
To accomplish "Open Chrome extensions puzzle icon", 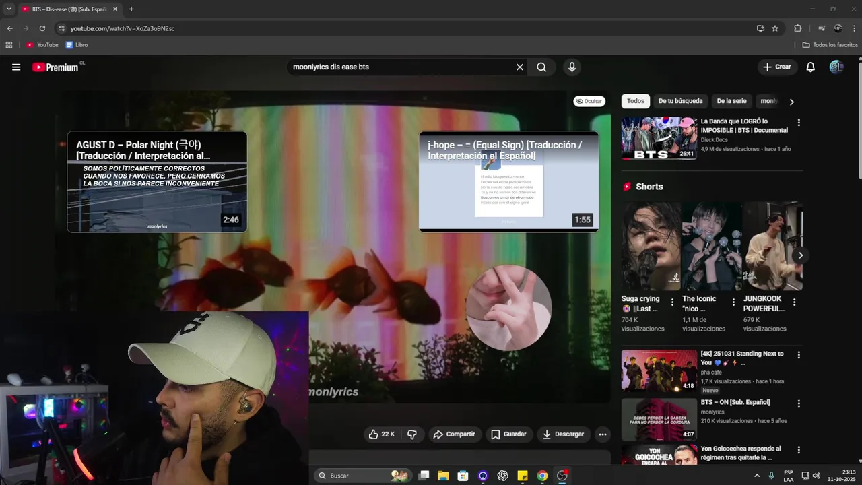I will pyautogui.click(x=798, y=28).
